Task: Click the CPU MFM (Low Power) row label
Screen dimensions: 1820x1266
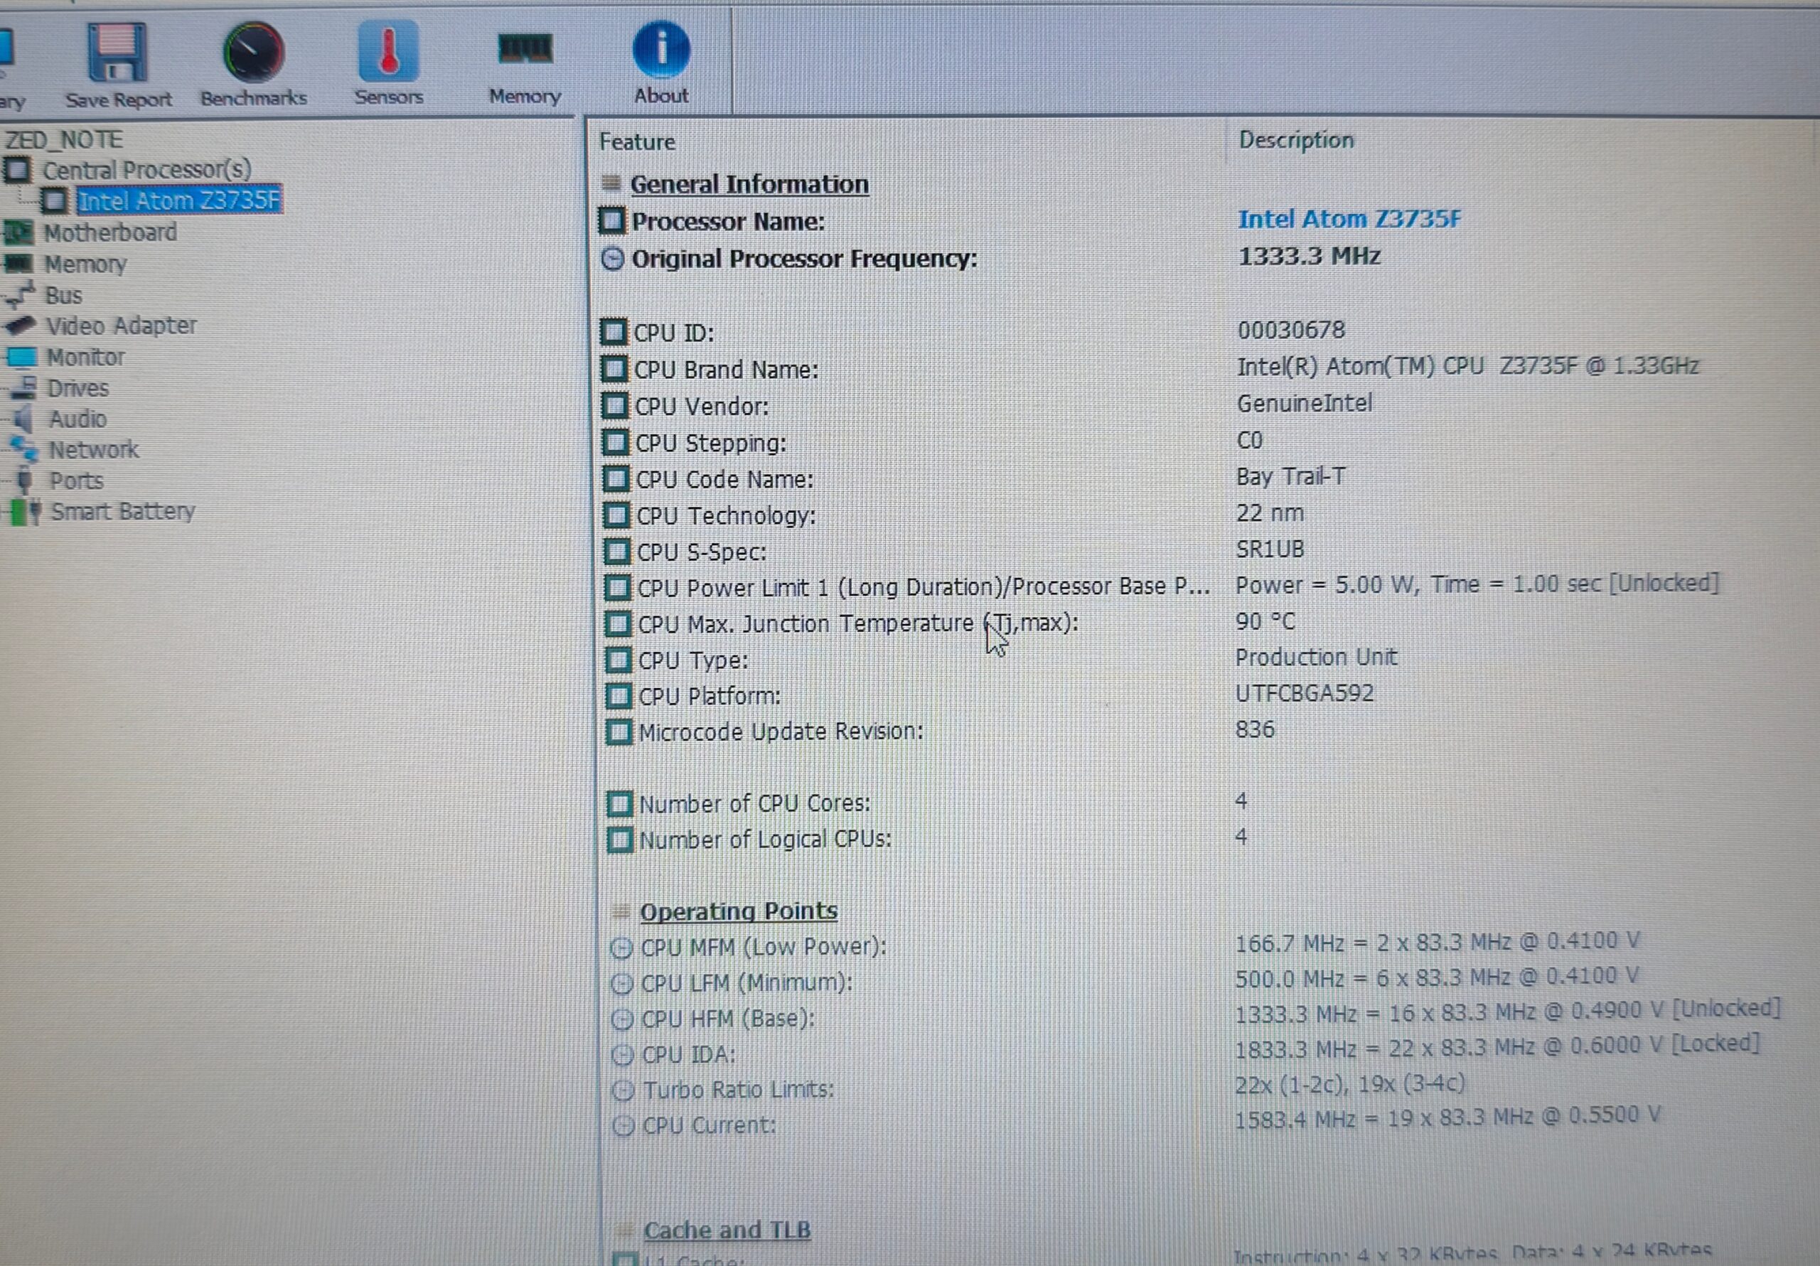Action: (764, 947)
